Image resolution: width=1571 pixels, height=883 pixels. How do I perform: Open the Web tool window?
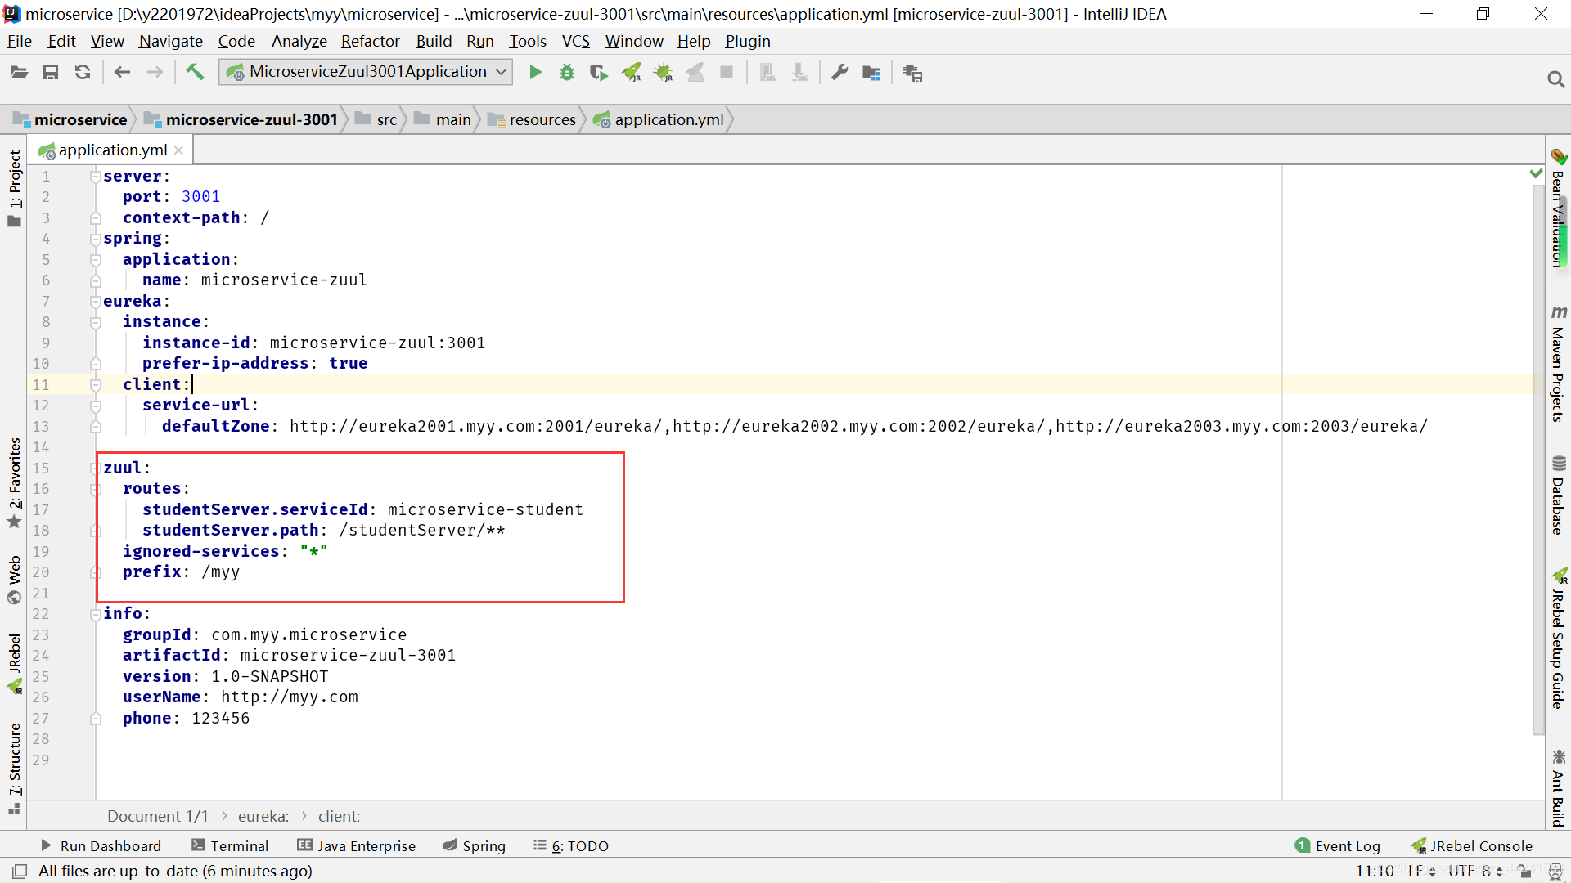click(x=15, y=579)
